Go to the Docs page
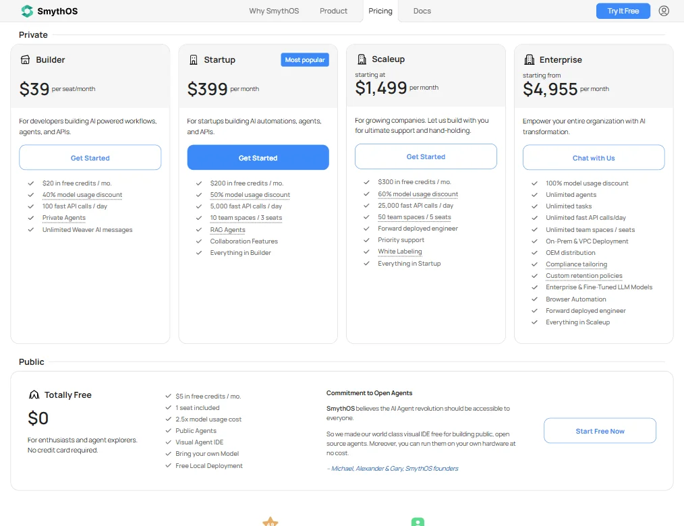The height and width of the screenshot is (526, 684). [x=422, y=11]
